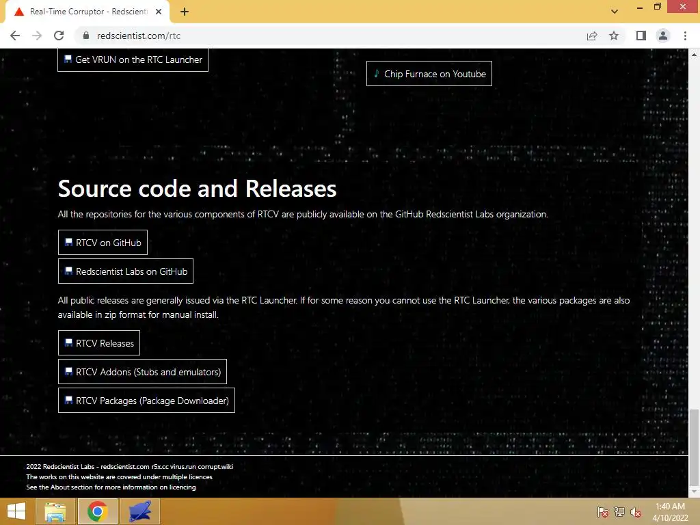Screen dimensions: 700x525
Task: Click the scrollbar up arrow
Action: pos(695,54)
